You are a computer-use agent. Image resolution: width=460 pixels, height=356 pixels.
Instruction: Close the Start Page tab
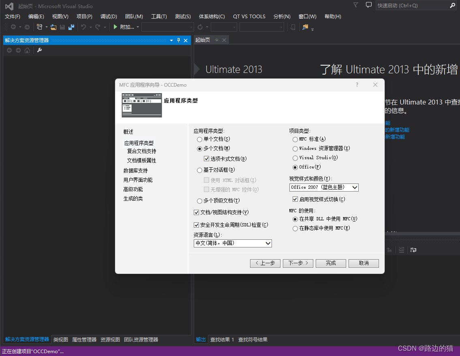click(224, 40)
